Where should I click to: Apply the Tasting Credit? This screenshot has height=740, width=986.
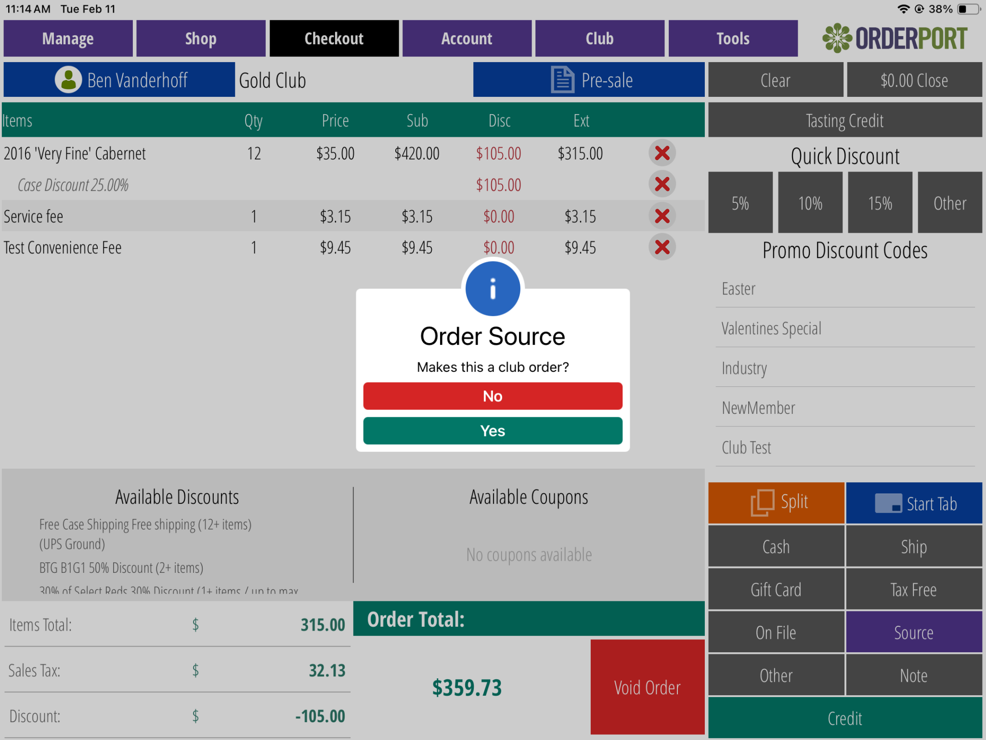(x=844, y=120)
